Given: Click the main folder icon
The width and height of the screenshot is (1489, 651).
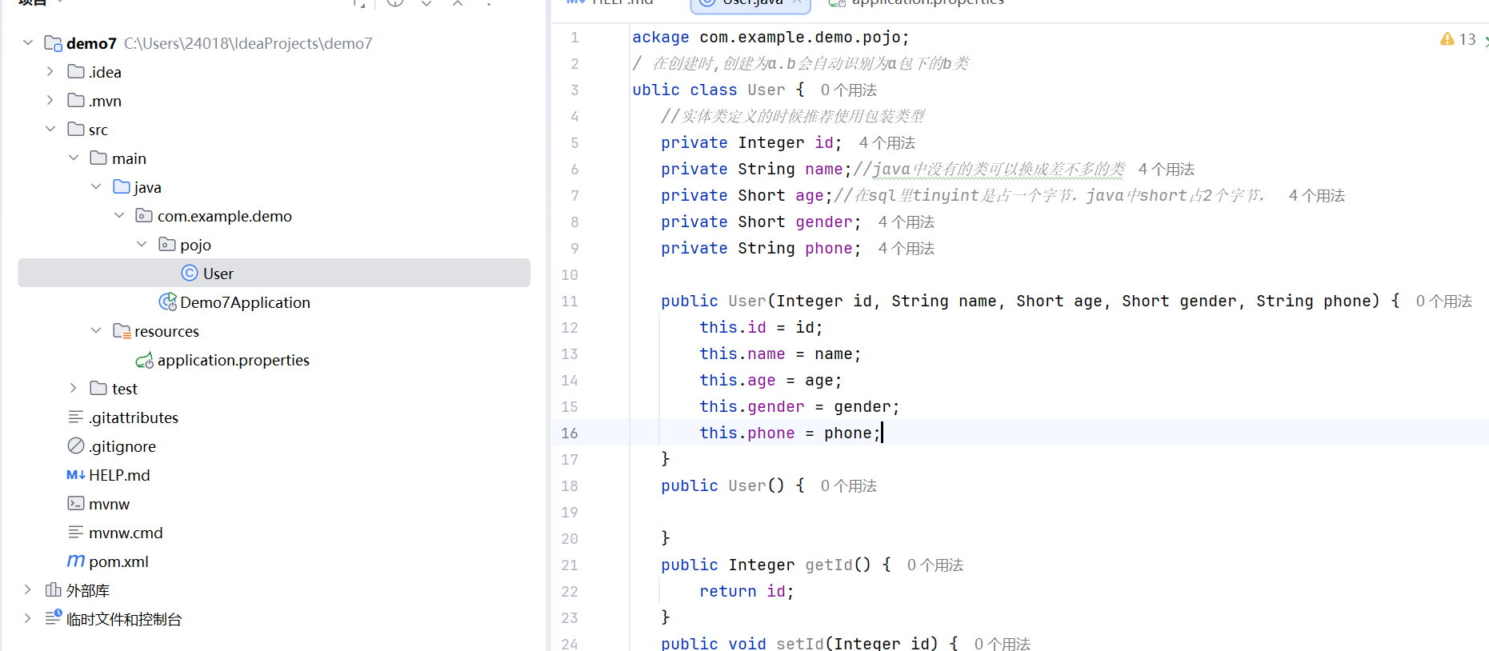Looking at the screenshot, I should coord(98,158).
